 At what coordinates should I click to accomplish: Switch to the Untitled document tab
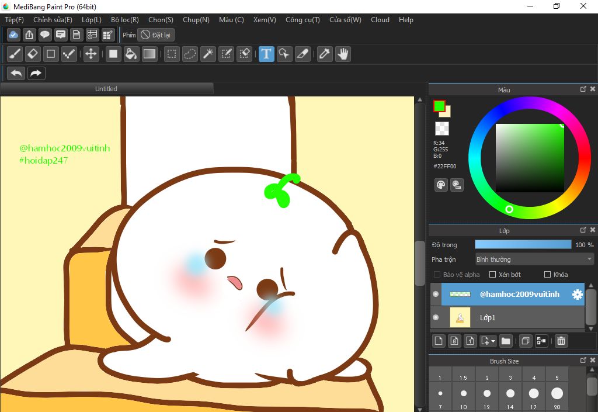(106, 89)
